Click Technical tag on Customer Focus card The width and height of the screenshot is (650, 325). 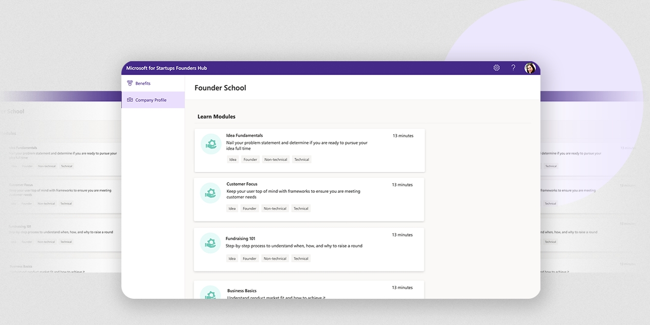[301, 208]
